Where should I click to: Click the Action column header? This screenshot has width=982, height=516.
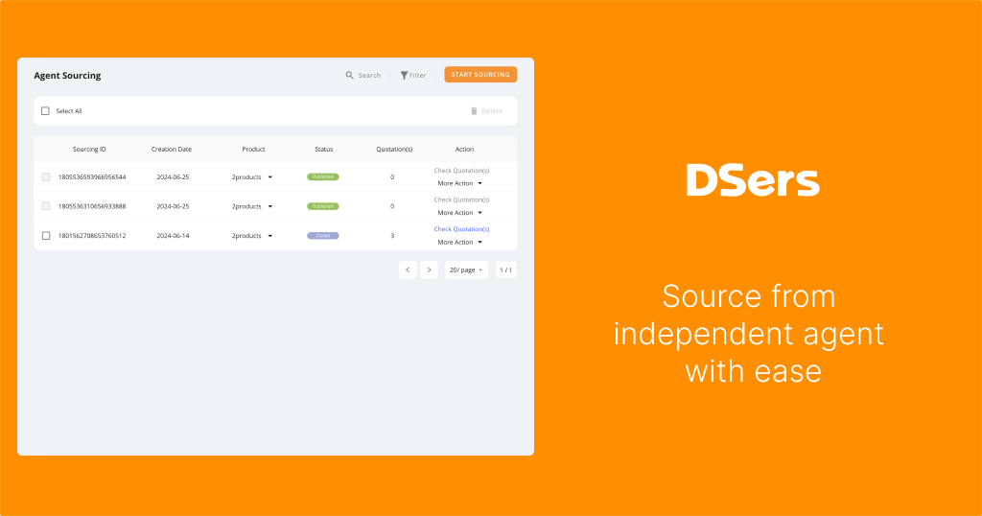(x=465, y=149)
